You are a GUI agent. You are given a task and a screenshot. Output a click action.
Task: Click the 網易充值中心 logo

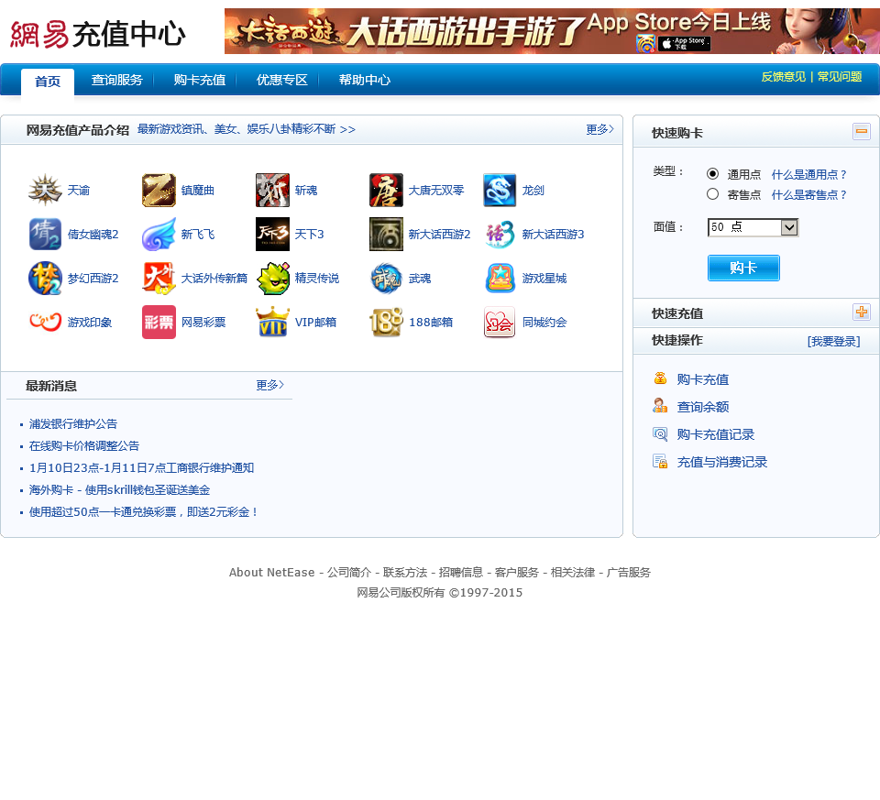click(98, 34)
